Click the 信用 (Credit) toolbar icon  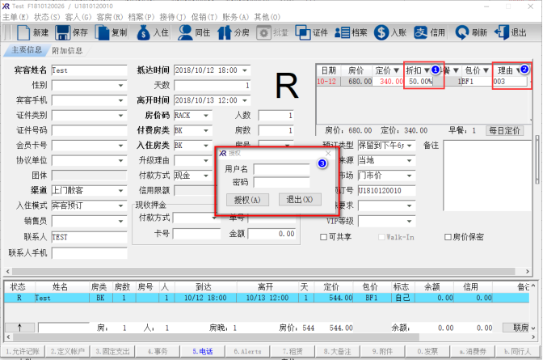click(x=420, y=32)
